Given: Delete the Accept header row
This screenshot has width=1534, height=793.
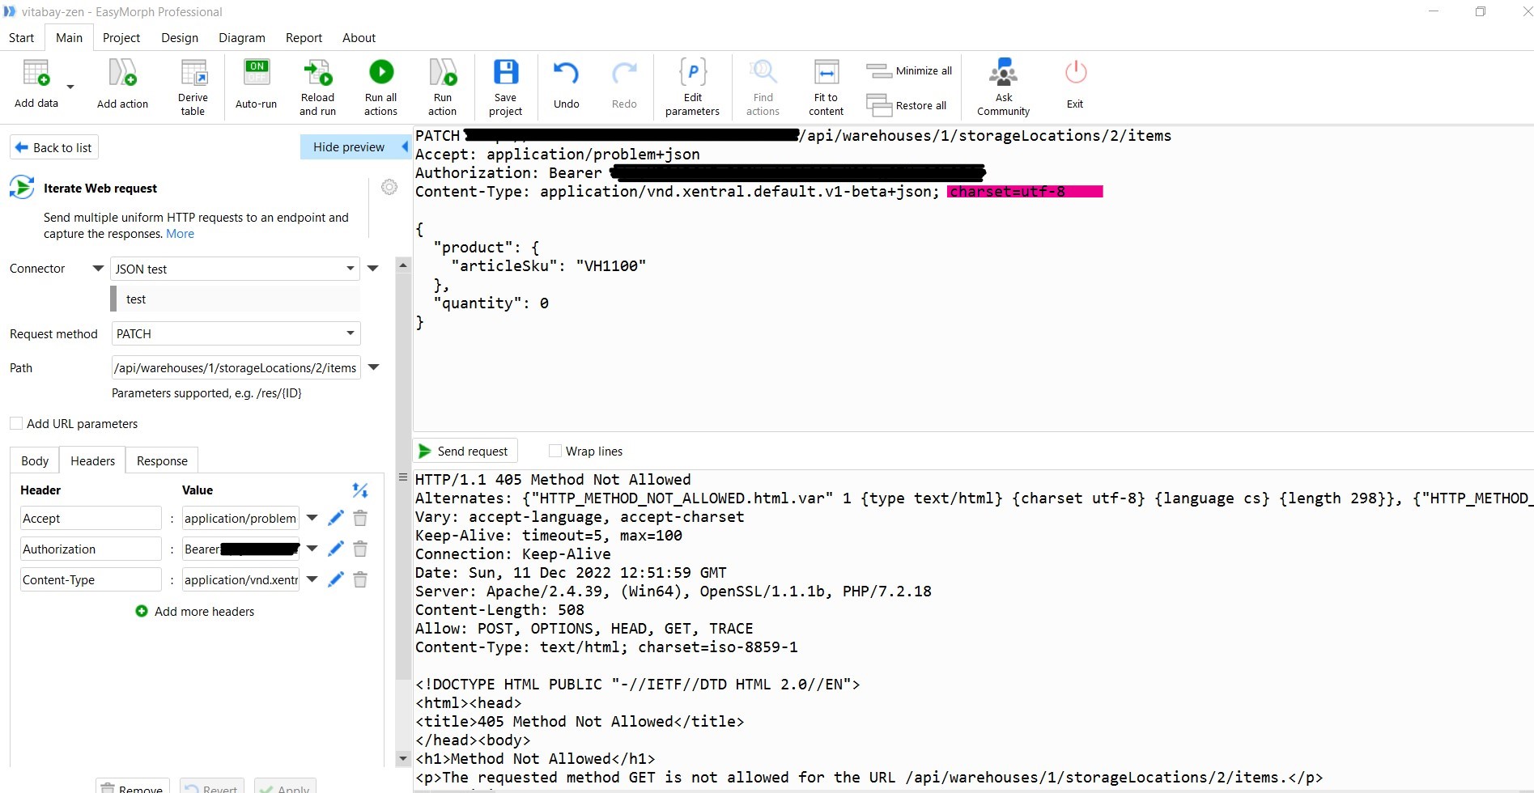Looking at the screenshot, I should (360, 518).
